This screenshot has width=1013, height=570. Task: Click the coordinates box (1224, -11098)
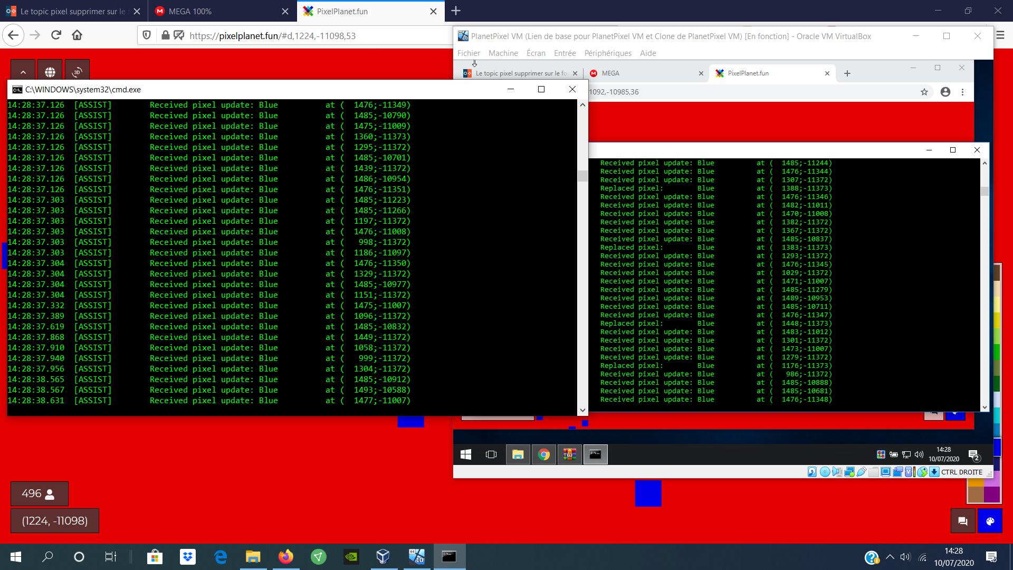(x=54, y=521)
